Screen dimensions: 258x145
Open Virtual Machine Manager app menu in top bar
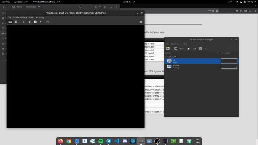click(47, 2)
